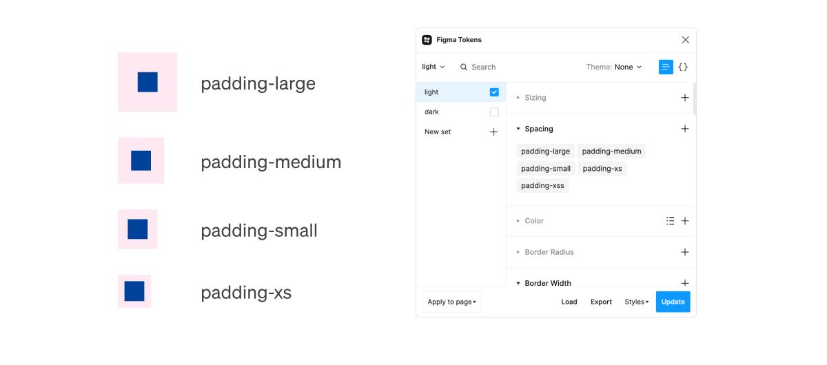Enable the dark token set checkbox
This screenshot has width=827, height=365.
(494, 112)
